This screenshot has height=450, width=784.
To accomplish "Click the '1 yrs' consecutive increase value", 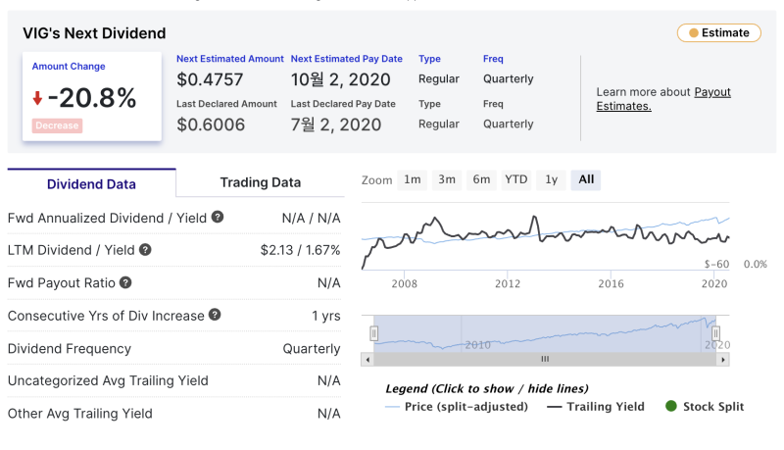I will point(326,316).
